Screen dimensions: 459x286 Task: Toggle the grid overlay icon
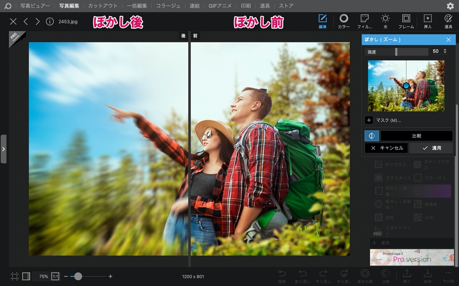coord(15,276)
